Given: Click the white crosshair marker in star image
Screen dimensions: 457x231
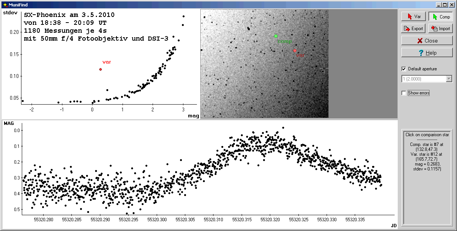Looking at the screenshot, I should (324, 68).
